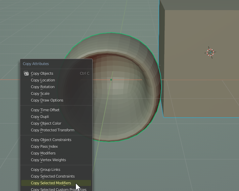The width and height of the screenshot is (239, 191).
Task: Select Copy Objects menu entry
Action: coord(56,73)
